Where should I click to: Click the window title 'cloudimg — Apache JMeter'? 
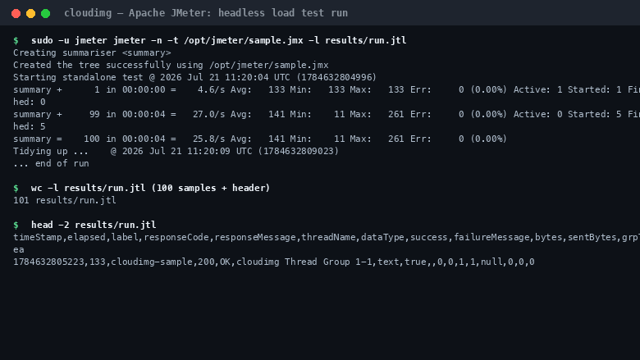coord(206,13)
